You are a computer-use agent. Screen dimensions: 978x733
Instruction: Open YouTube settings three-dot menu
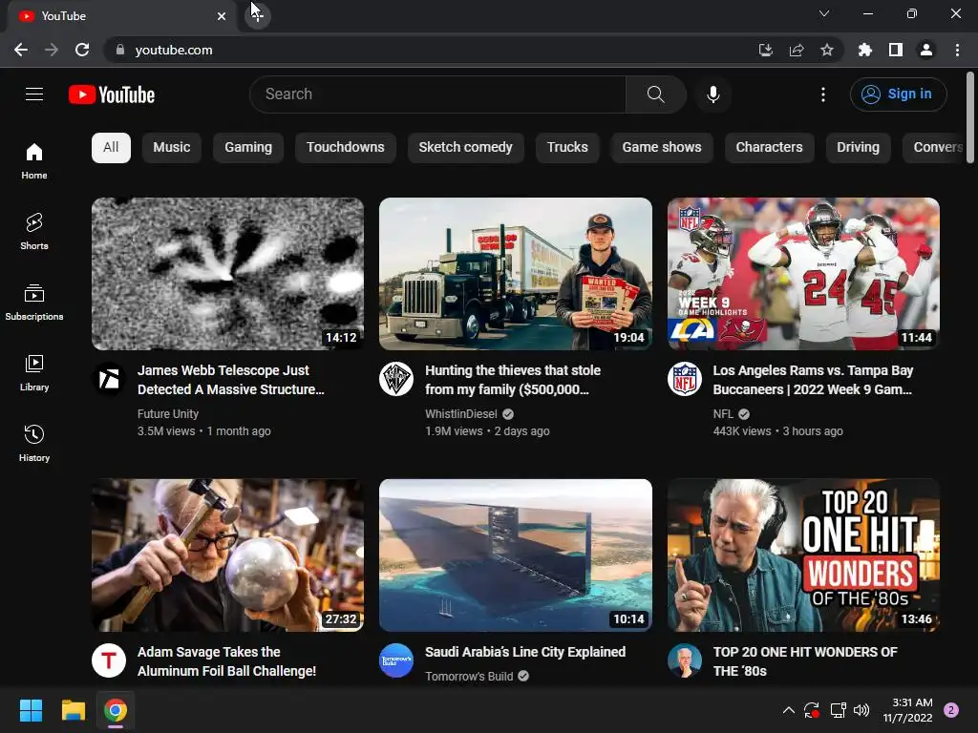pyautogui.click(x=823, y=94)
